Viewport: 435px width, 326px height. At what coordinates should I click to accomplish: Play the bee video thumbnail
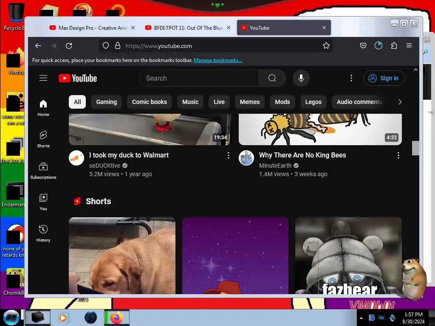pos(320,129)
